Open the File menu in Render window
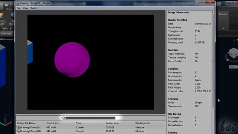Screen dimensions: 238x134 click(19, 8)
